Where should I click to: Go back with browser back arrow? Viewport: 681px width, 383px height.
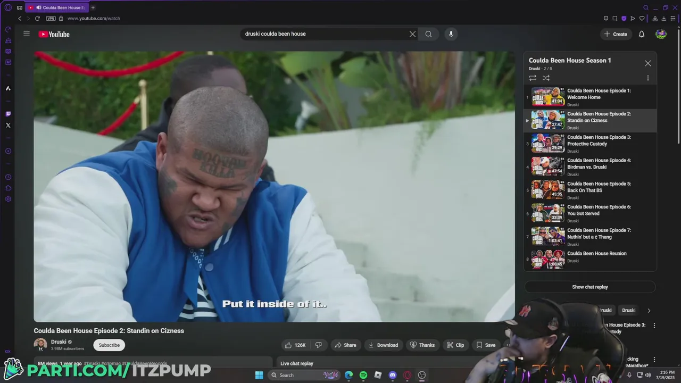click(20, 18)
